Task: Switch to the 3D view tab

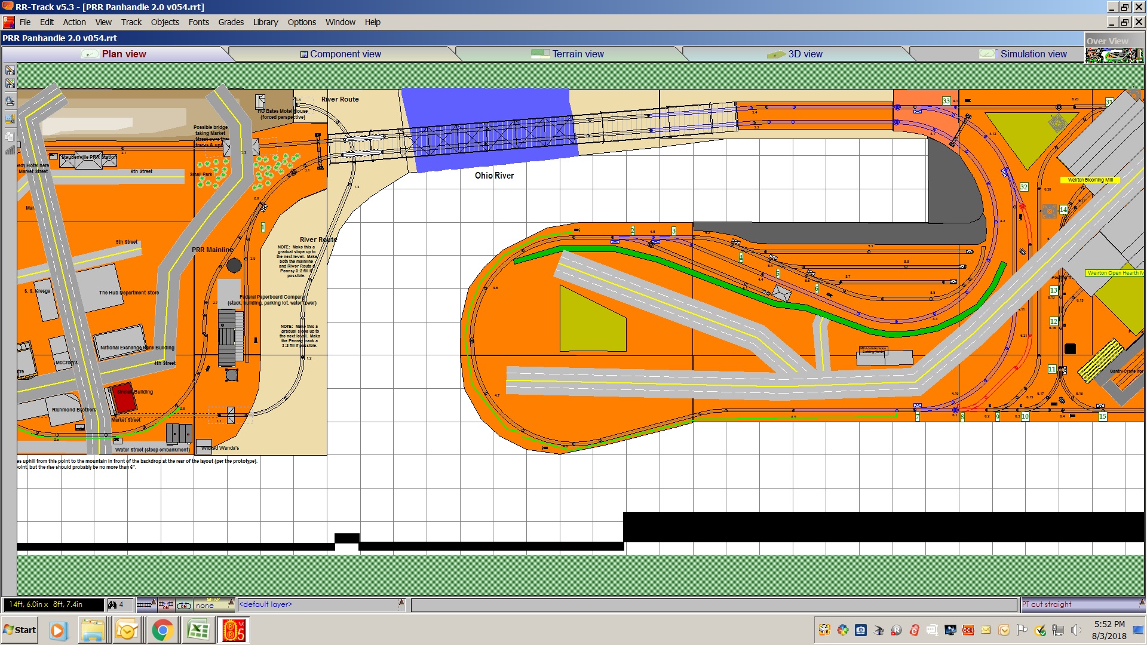Action: 804,54
